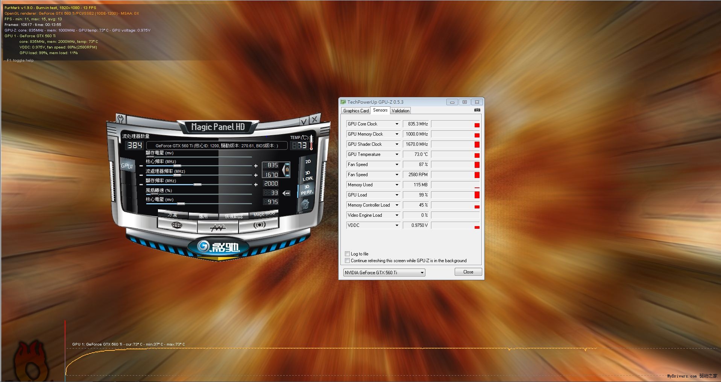Image resolution: width=721 pixels, height=382 pixels.
Task: Click the 975 core voltage digital readout
Action: pyautogui.click(x=271, y=202)
